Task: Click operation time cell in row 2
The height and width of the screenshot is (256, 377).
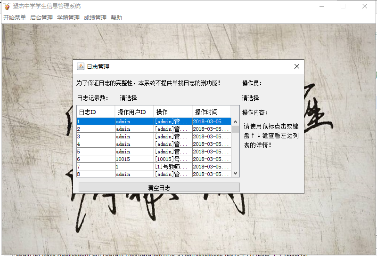Action: pyautogui.click(x=212, y=129)
